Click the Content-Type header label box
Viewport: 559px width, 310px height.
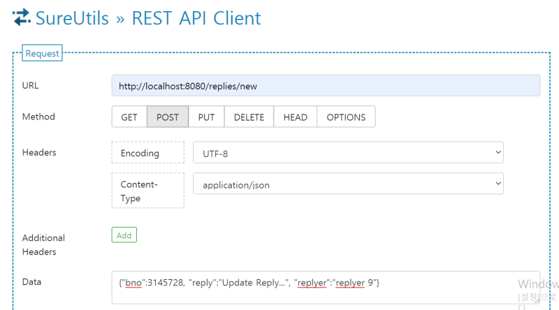tap(147, 191)
